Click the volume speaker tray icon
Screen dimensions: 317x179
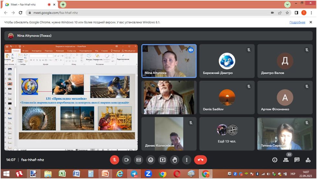point(268,174)
